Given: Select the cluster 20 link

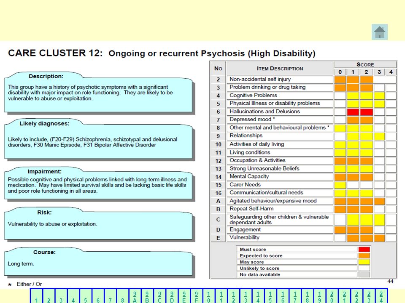Looking at the screenshot, I should coord(332,297).
